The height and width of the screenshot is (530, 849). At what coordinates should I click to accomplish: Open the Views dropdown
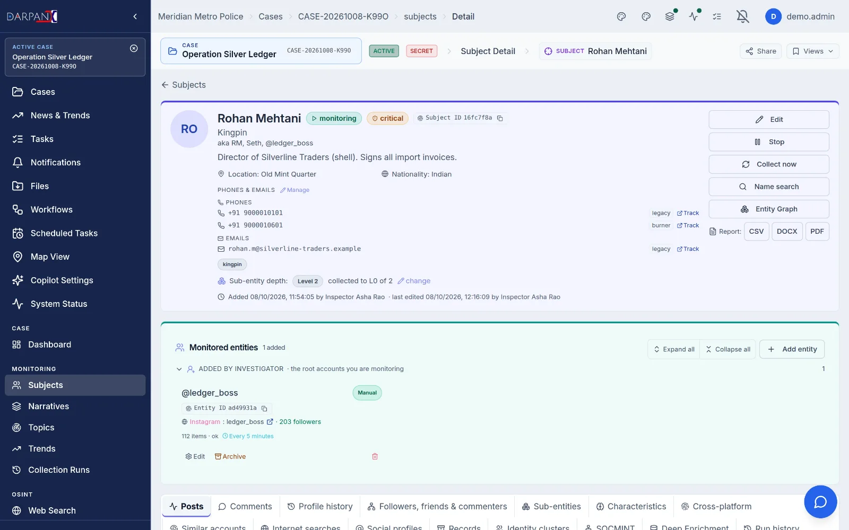click(x=813, y=51)
